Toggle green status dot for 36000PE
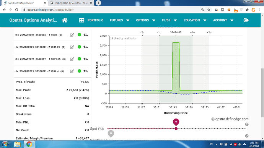This screenshot has height=148, width=264. pos(79,59)
